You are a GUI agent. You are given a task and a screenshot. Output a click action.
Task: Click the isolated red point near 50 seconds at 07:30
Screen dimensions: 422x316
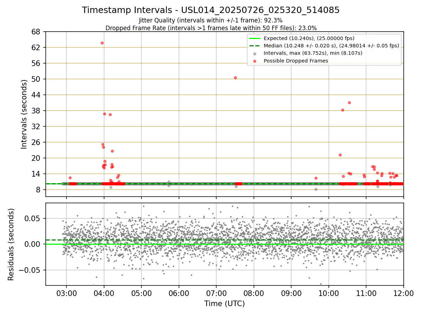pyautogui.click(x=235, y=78)
